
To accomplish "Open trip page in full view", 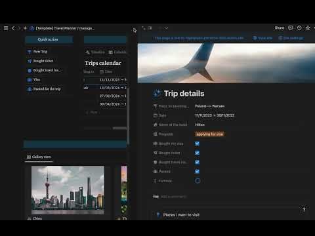I will (144, 28).
